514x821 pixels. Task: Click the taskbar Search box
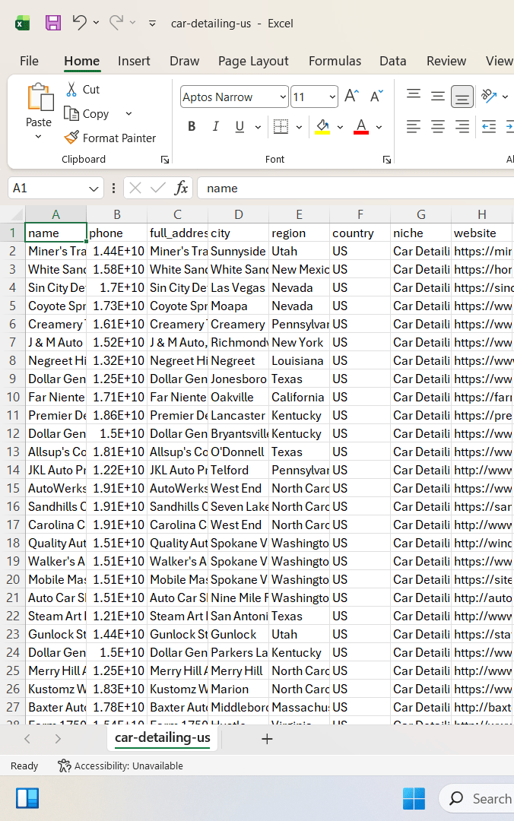click(x=476, y=799)
